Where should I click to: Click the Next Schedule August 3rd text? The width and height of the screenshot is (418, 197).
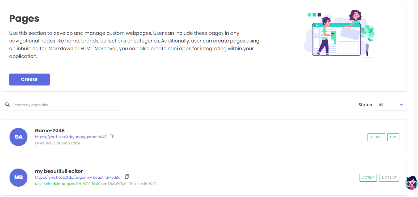tap(71, 184)
